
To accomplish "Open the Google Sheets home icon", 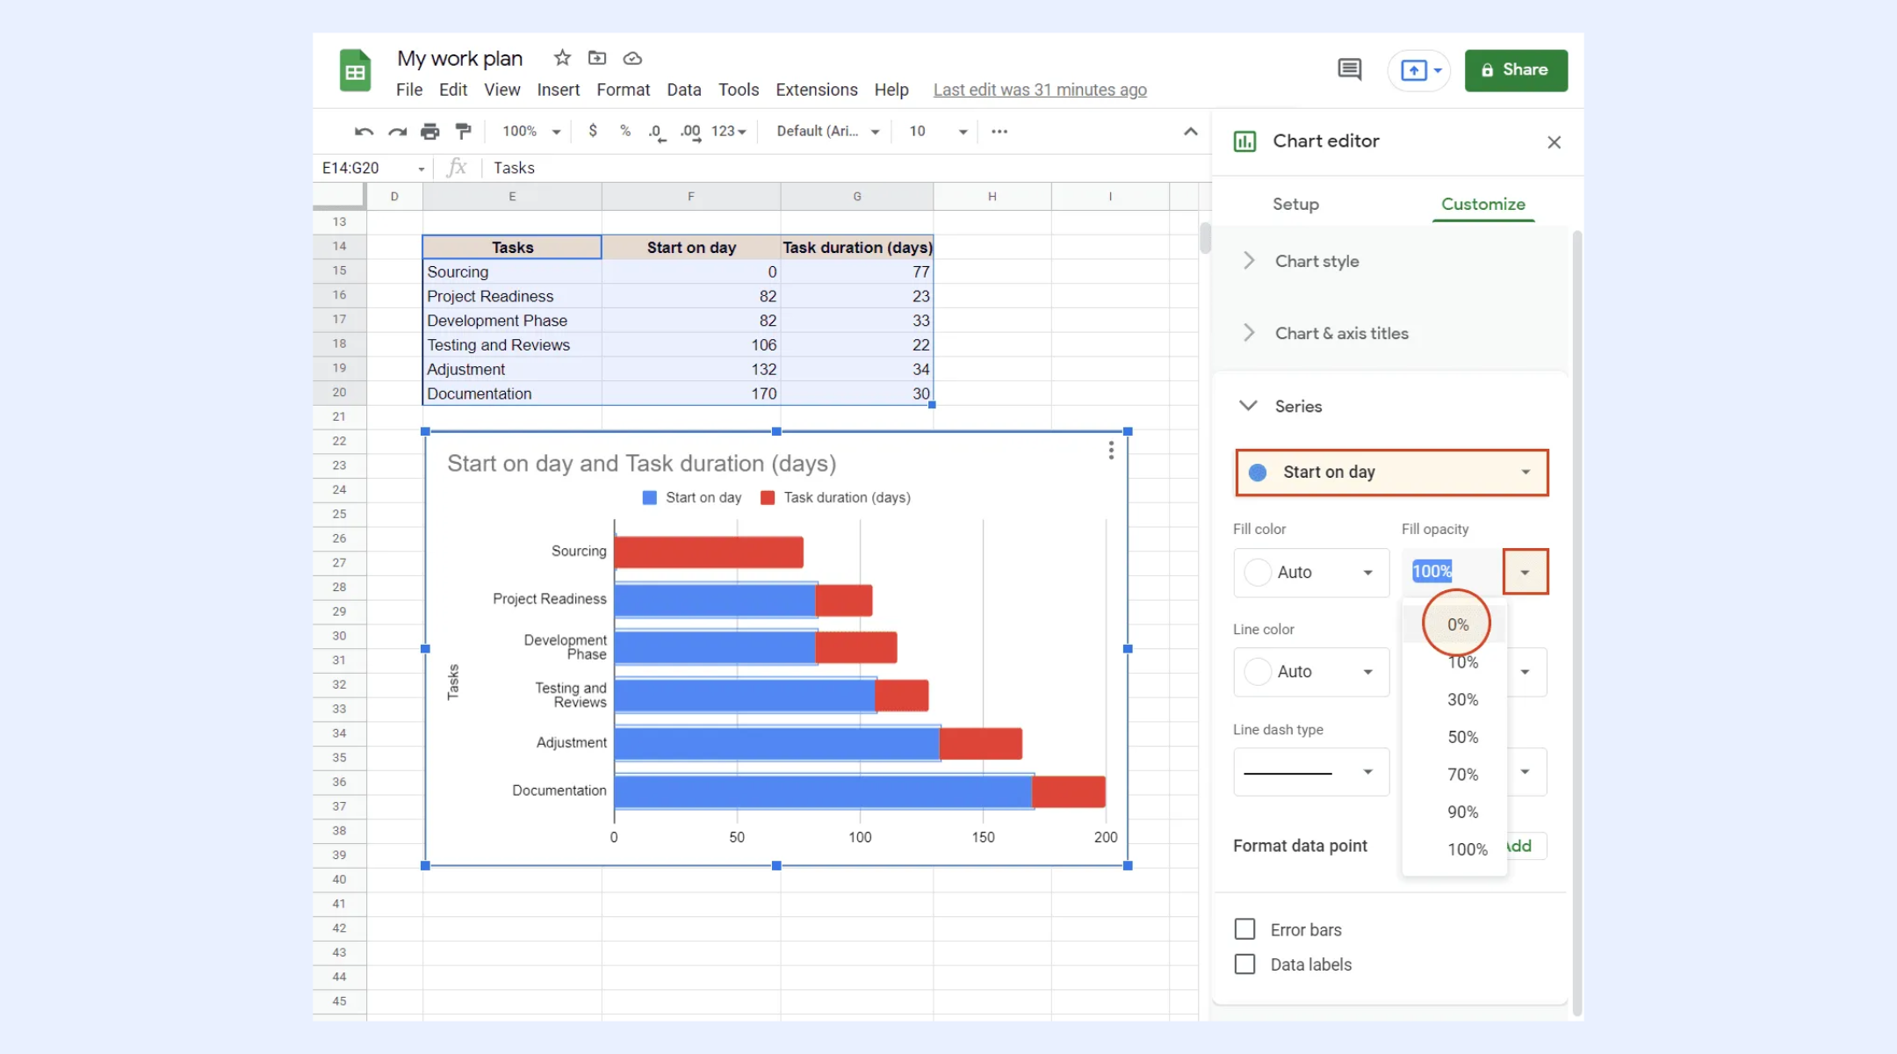I will pyautogui.click(x=355, y=70).
